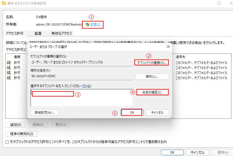Select the third user group icon in list
The height and width of the screenshot is (156, 233).
[x=9, y=73]
